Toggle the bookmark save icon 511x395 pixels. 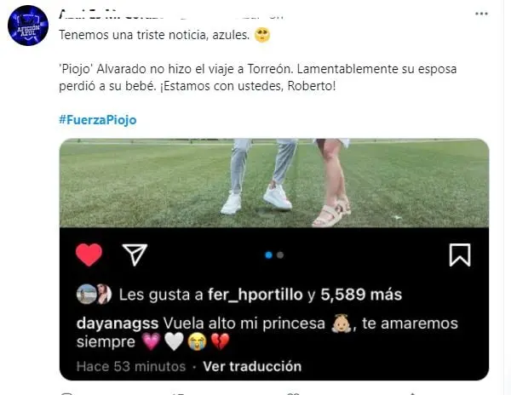(x=460, y=255)
